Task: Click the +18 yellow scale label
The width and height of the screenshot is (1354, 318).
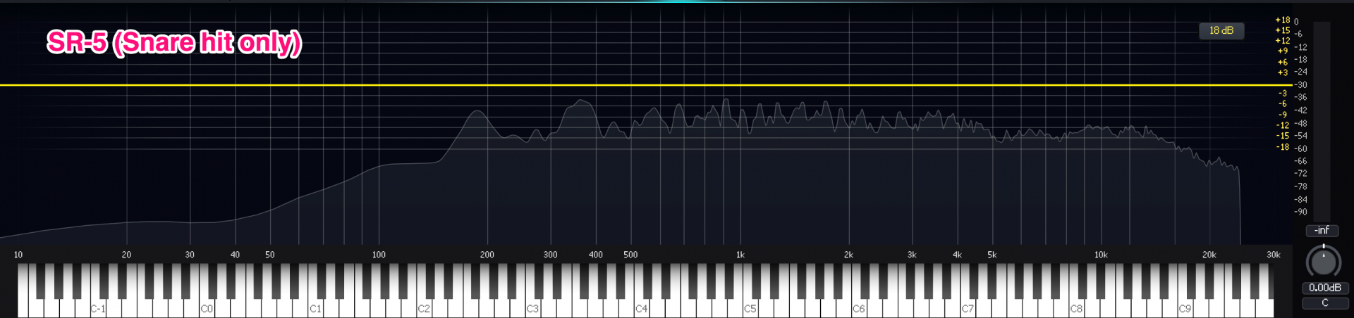Action: [x=1282, y=20]
